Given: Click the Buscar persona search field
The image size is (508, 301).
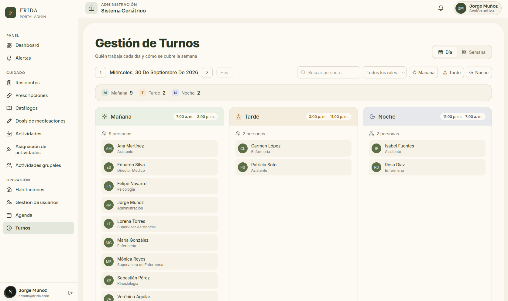Looking at the screenshot, I should pos(329,72).
